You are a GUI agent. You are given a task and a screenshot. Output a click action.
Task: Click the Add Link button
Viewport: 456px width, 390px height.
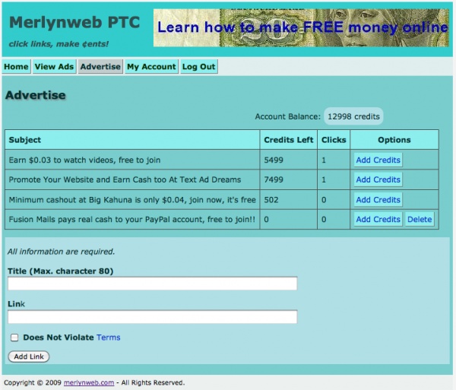click(x=29, y=357)
